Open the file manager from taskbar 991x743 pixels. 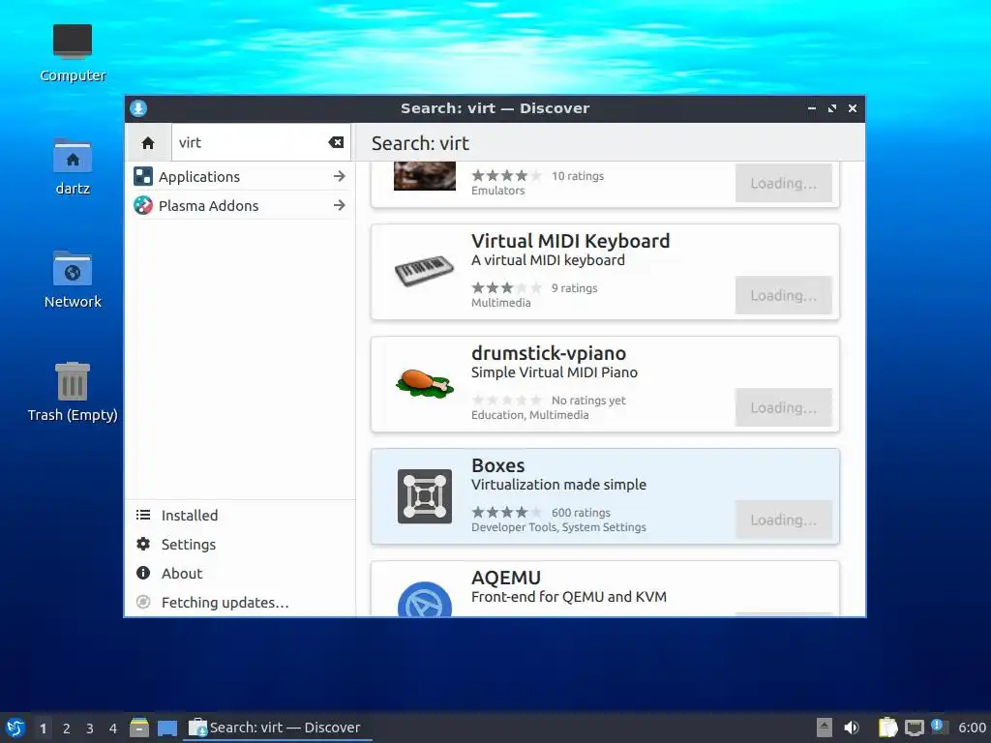click(x=139, y=728)
